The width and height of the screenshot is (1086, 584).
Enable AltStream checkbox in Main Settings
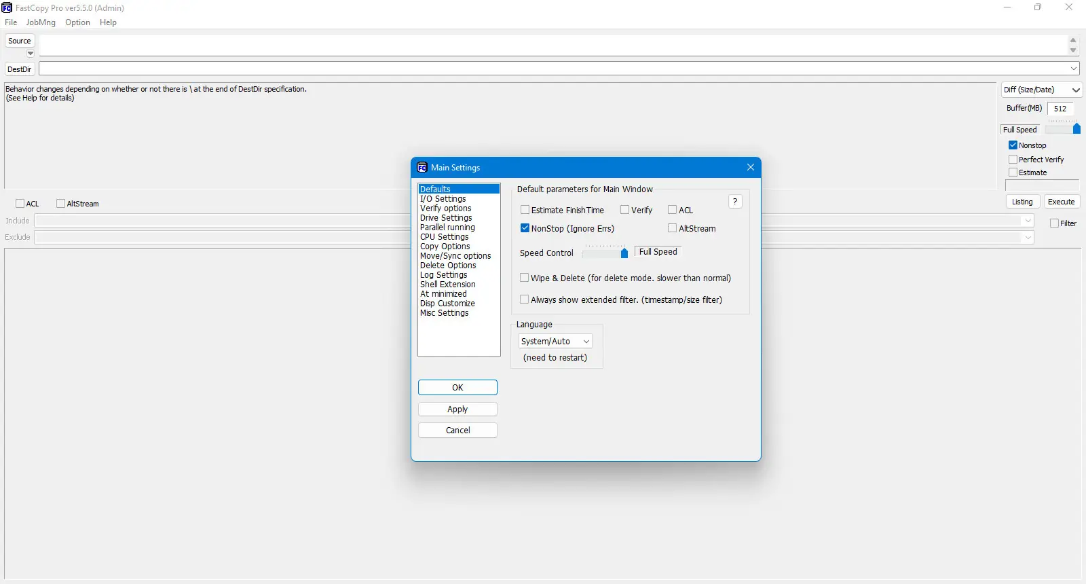pyautogui.click(x=672, y=228)
